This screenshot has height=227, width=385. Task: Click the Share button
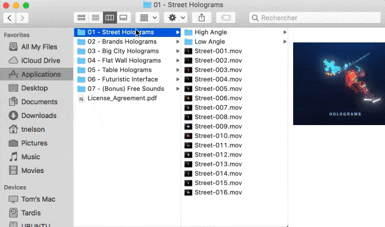[202, 18]
